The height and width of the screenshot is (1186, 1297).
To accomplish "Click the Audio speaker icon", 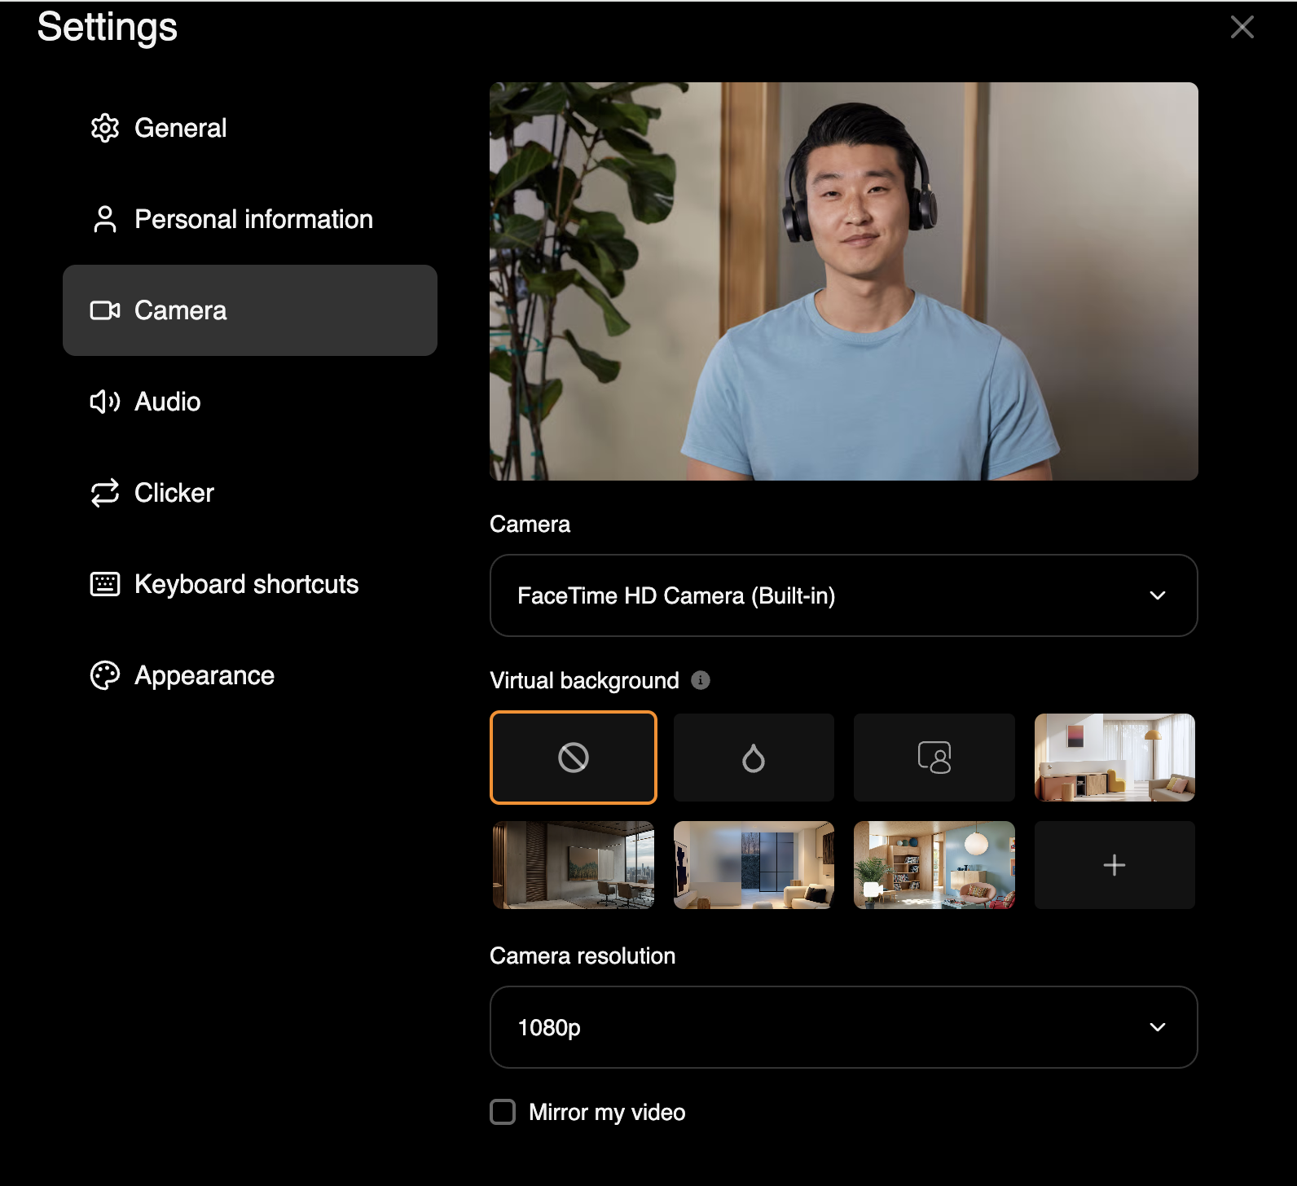I will coord(105,402).
